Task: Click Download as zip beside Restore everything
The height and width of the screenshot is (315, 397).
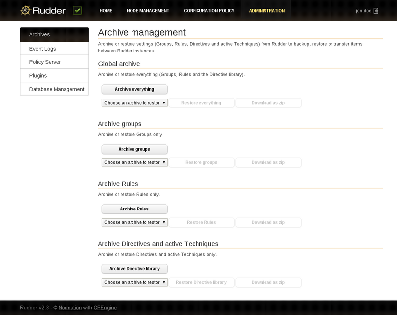Action: click(x=268, y=103)
